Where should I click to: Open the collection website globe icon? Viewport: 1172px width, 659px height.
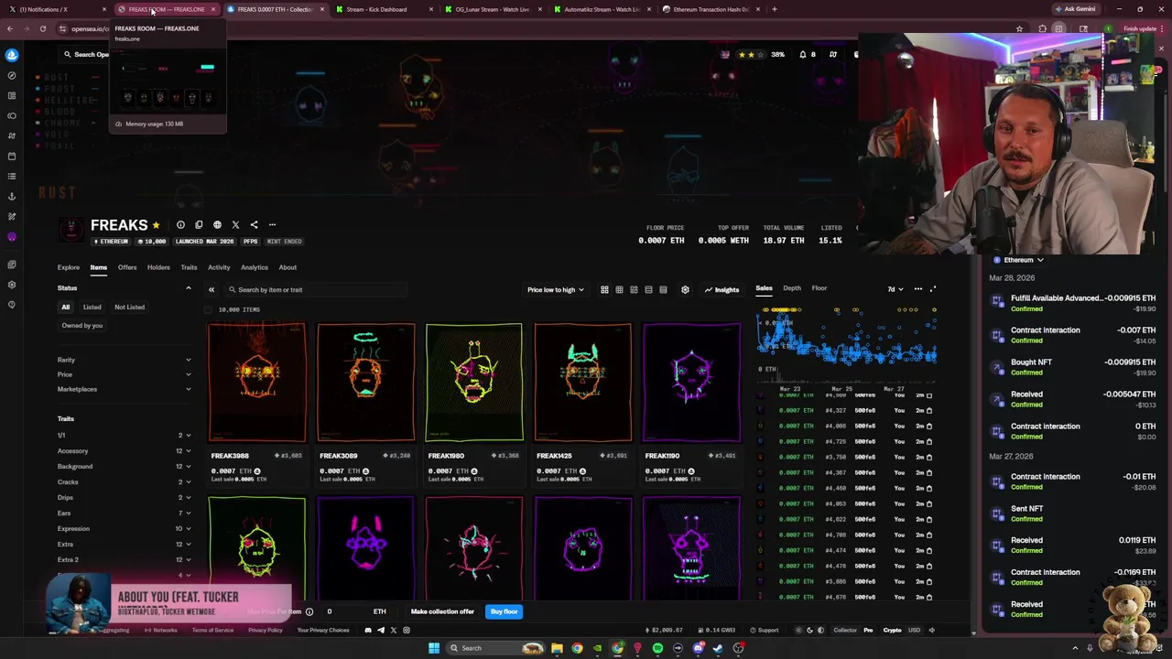click(x=217, y=225)
